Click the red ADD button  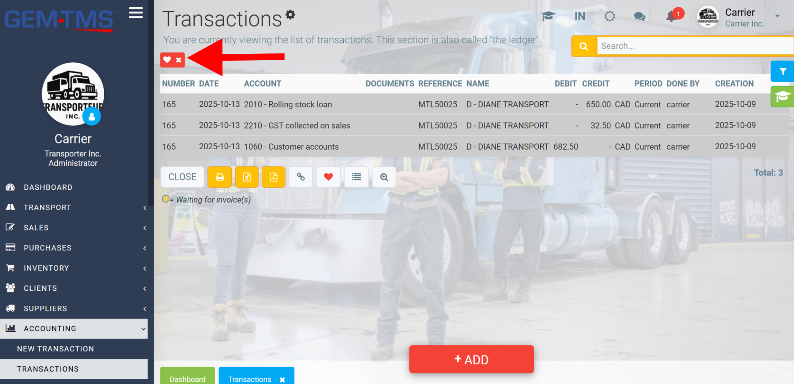[471, 359]
